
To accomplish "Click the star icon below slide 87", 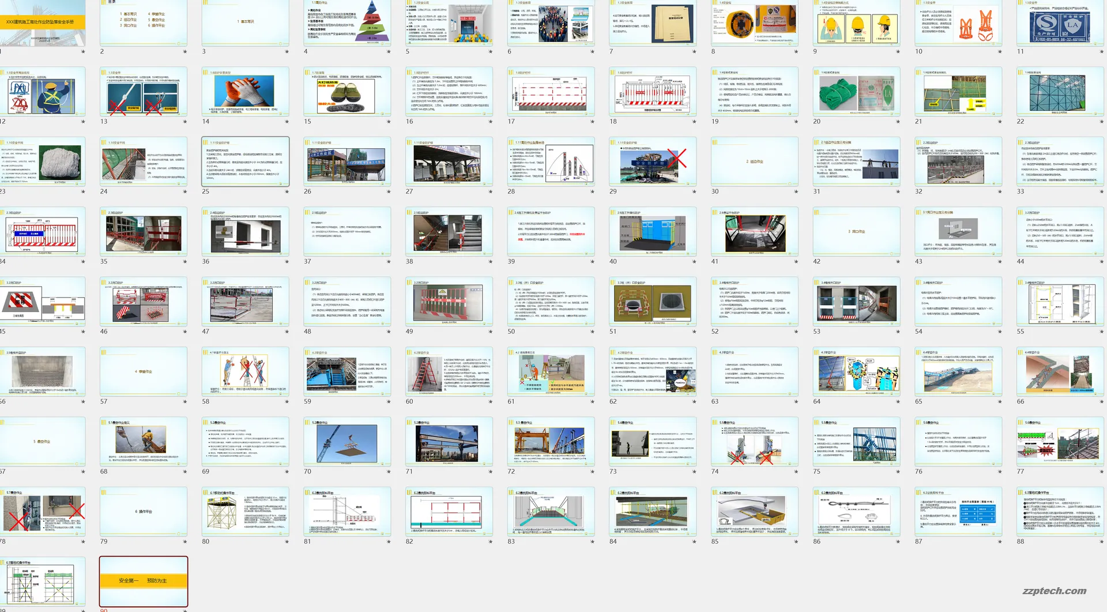I will tap(1000, 542).
